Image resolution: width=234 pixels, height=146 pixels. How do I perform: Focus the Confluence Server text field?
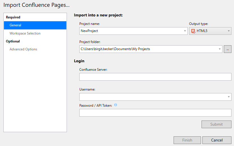click(x=155, y=77)
